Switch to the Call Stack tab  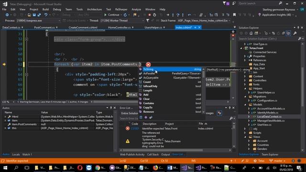point(153,154)
